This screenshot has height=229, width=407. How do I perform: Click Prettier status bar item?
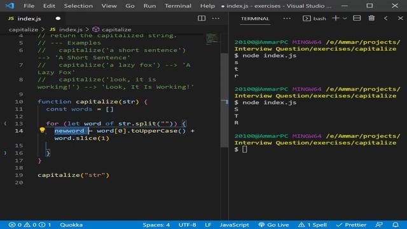click(x=351, y=225)
